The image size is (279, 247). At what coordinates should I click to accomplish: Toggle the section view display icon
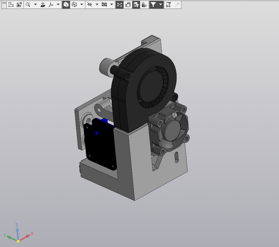coord(136,5)
